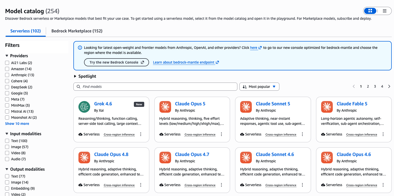
Task: Click the Claude Opus 4.7 logo icon
Action: (x=165, y=158)
